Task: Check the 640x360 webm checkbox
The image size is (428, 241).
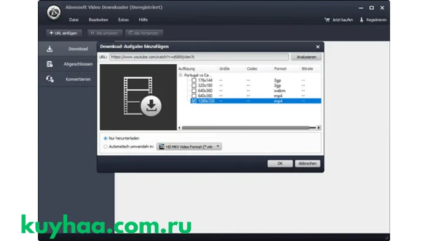Action: [194, 91]
